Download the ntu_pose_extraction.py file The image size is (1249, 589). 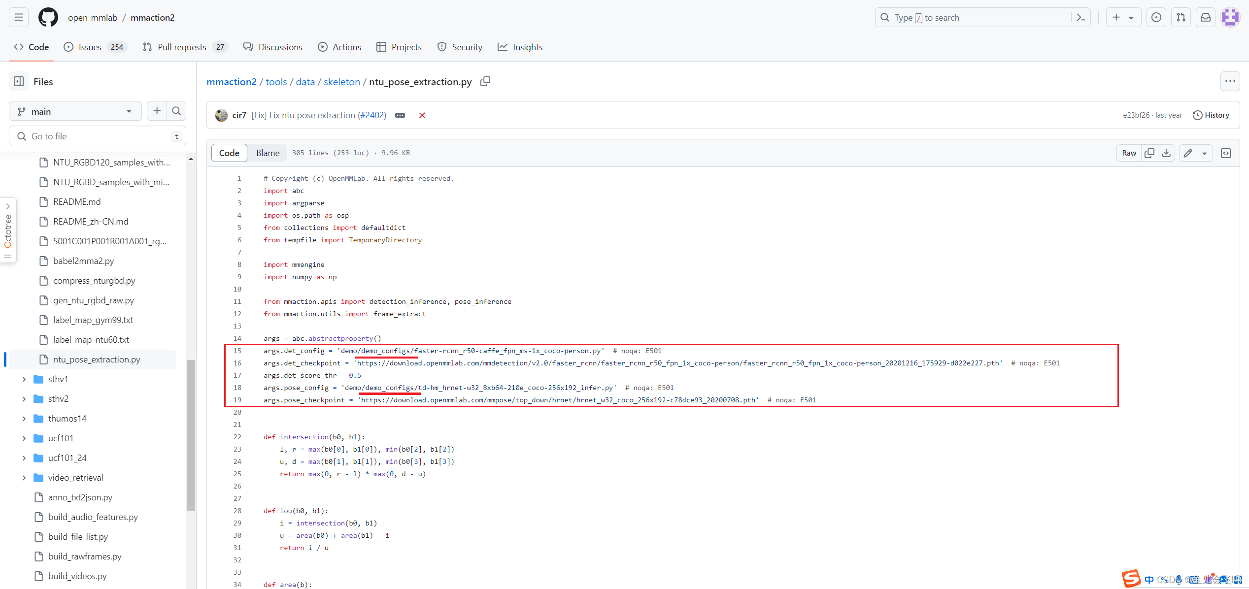point(1166,153)
